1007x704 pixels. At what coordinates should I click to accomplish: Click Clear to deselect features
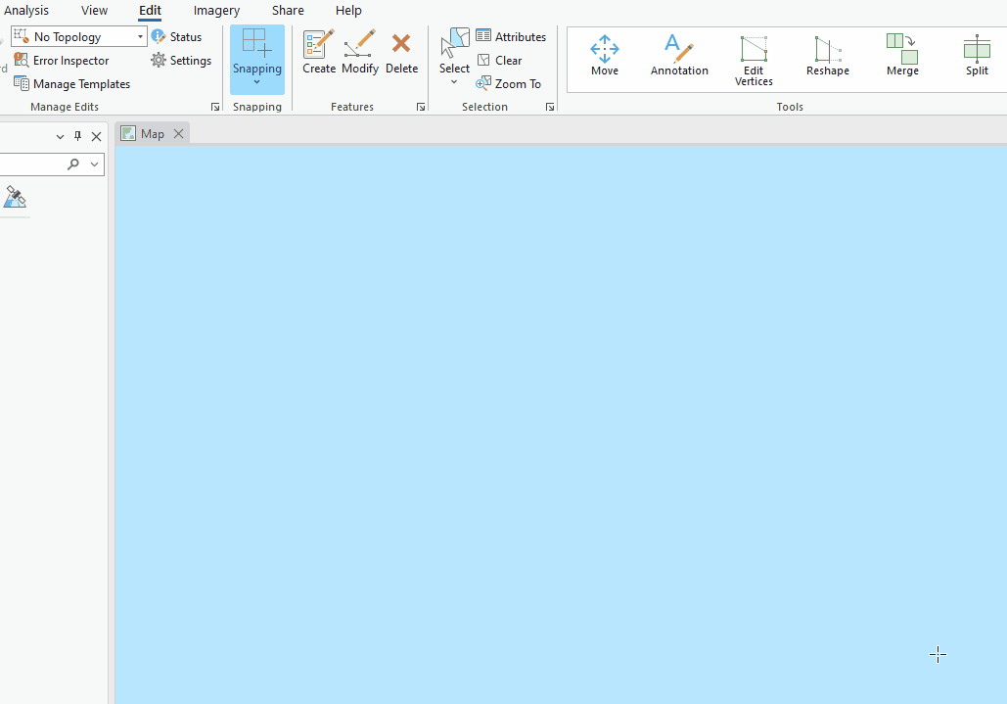tap(500, 60)
